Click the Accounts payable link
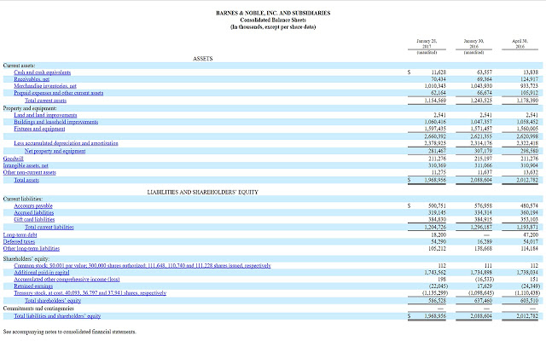The height and width of the screenshot is (341, 546). pyautogui.click(x=33, y=206)
